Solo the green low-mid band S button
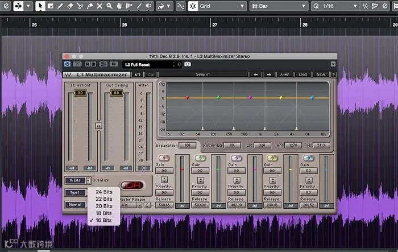 point(200,158)
